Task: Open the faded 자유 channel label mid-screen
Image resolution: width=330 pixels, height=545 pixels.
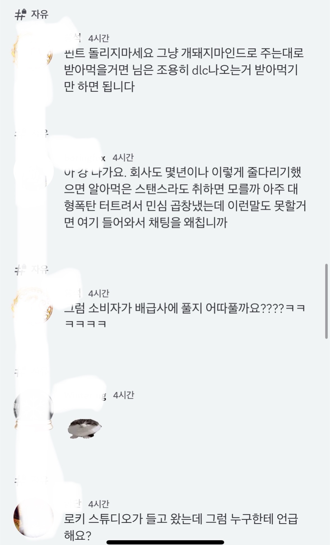Action: pos(39,270)
